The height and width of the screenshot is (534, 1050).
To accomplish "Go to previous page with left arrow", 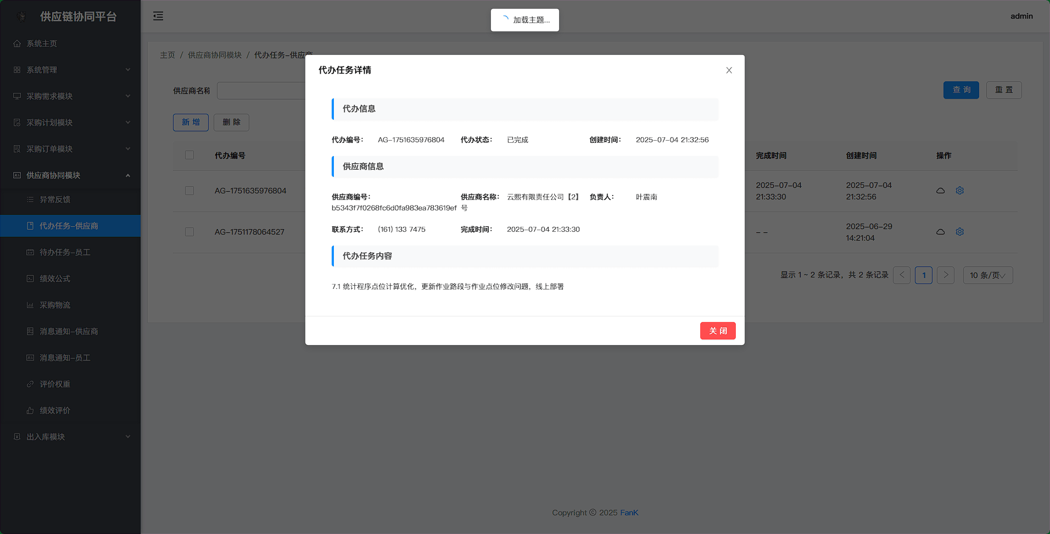I will (x=902, y=275).
